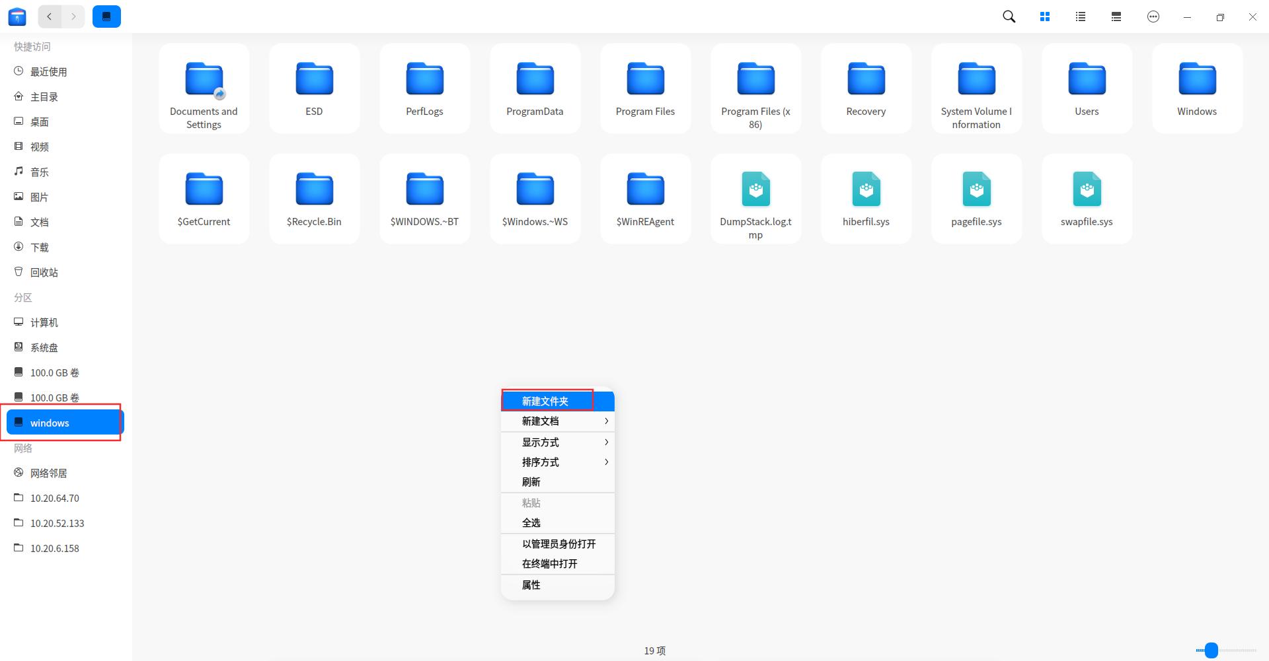Open the Documents and Settings folder
This screenshot has height=661, width=1269.
coord(204,88)
